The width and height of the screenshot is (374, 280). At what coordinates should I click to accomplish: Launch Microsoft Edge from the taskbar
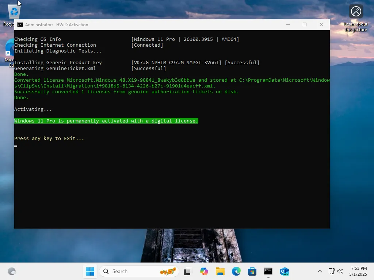(x=236, y=271)
